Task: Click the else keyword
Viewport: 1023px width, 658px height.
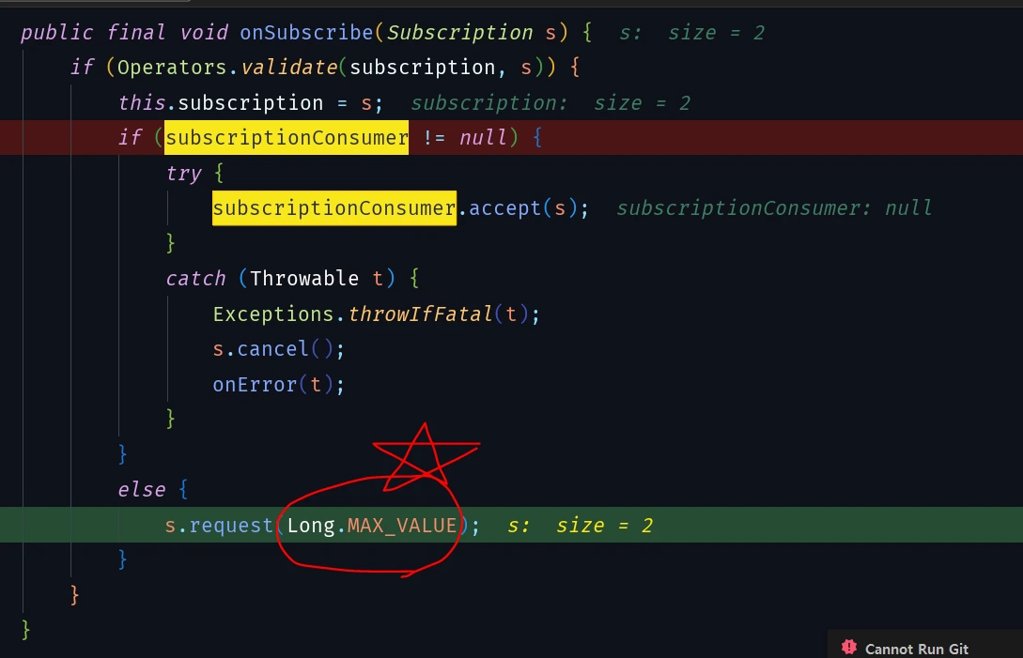Action: point(142,490)
